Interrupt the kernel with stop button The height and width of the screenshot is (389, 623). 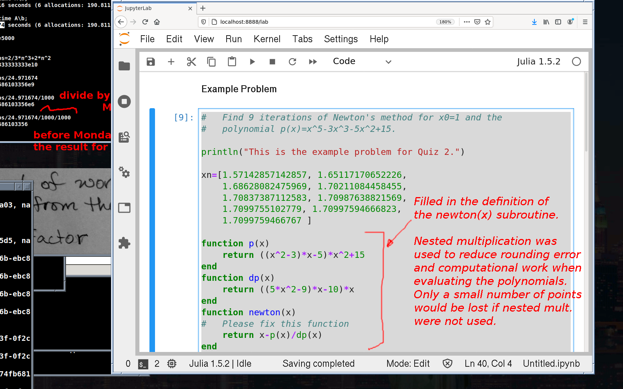click(x=272, y=61)
